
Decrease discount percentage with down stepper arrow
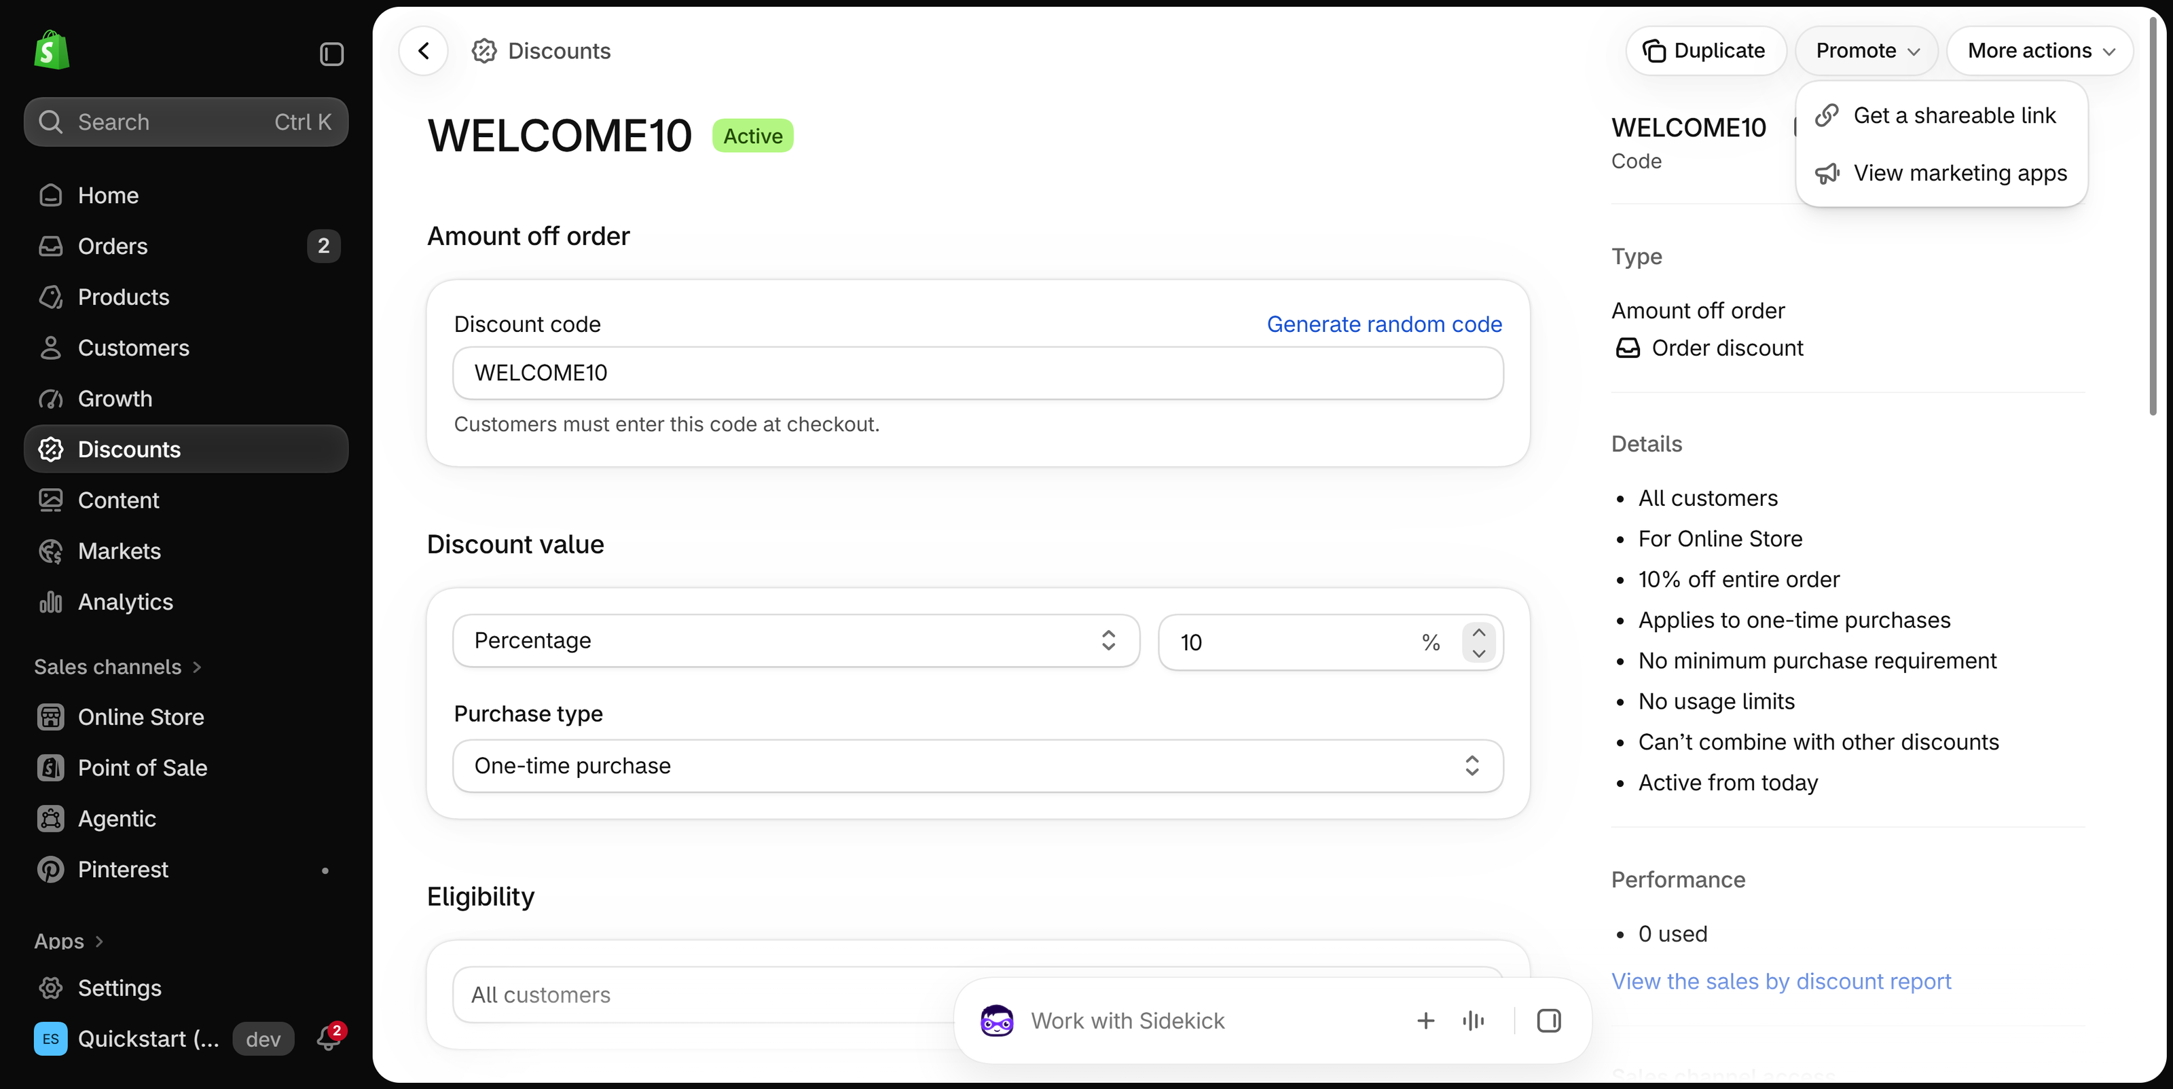pos(1479,654)
